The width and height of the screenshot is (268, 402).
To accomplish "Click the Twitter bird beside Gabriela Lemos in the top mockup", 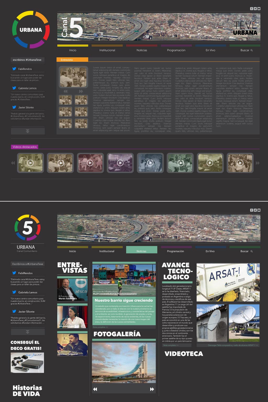I will pos(14,88).
